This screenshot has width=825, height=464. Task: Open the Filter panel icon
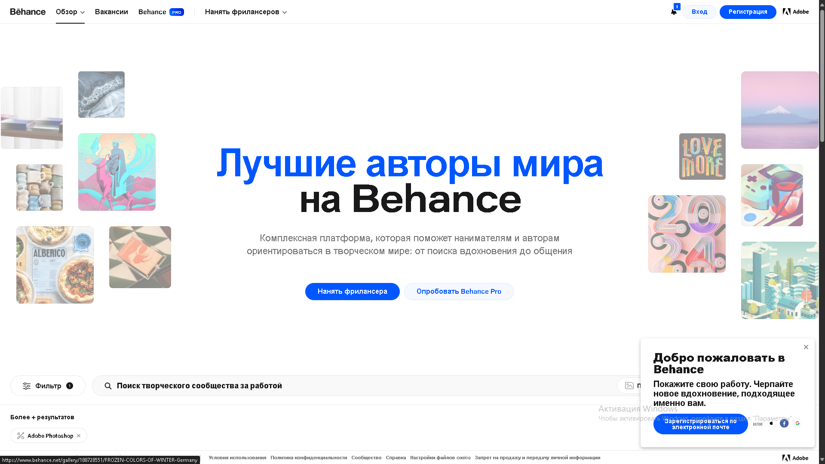coord(27,386)
